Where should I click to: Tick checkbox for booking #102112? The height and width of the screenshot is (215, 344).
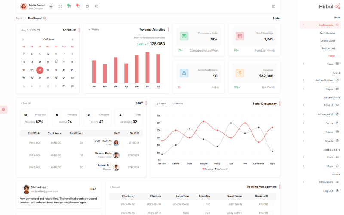(271, 204)
